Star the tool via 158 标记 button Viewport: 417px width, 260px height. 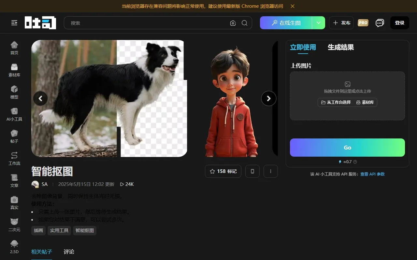click(x=223, y=171)
